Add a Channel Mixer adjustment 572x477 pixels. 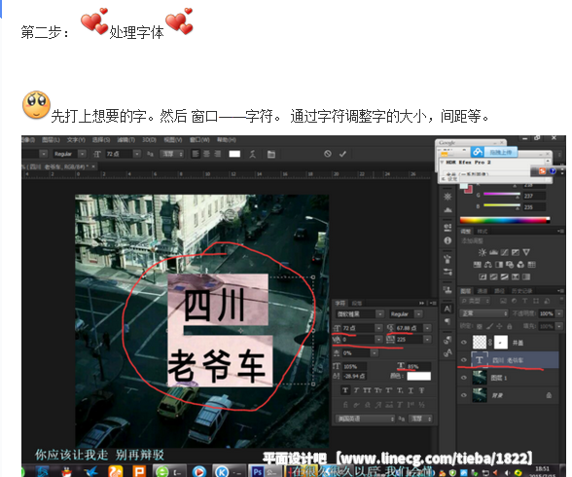pos(520,265)
